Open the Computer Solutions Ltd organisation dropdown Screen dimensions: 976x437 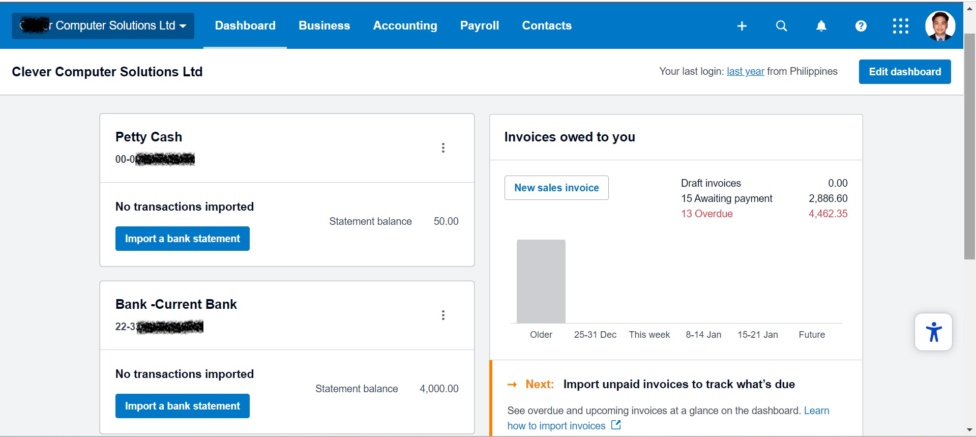coord(103,26)
